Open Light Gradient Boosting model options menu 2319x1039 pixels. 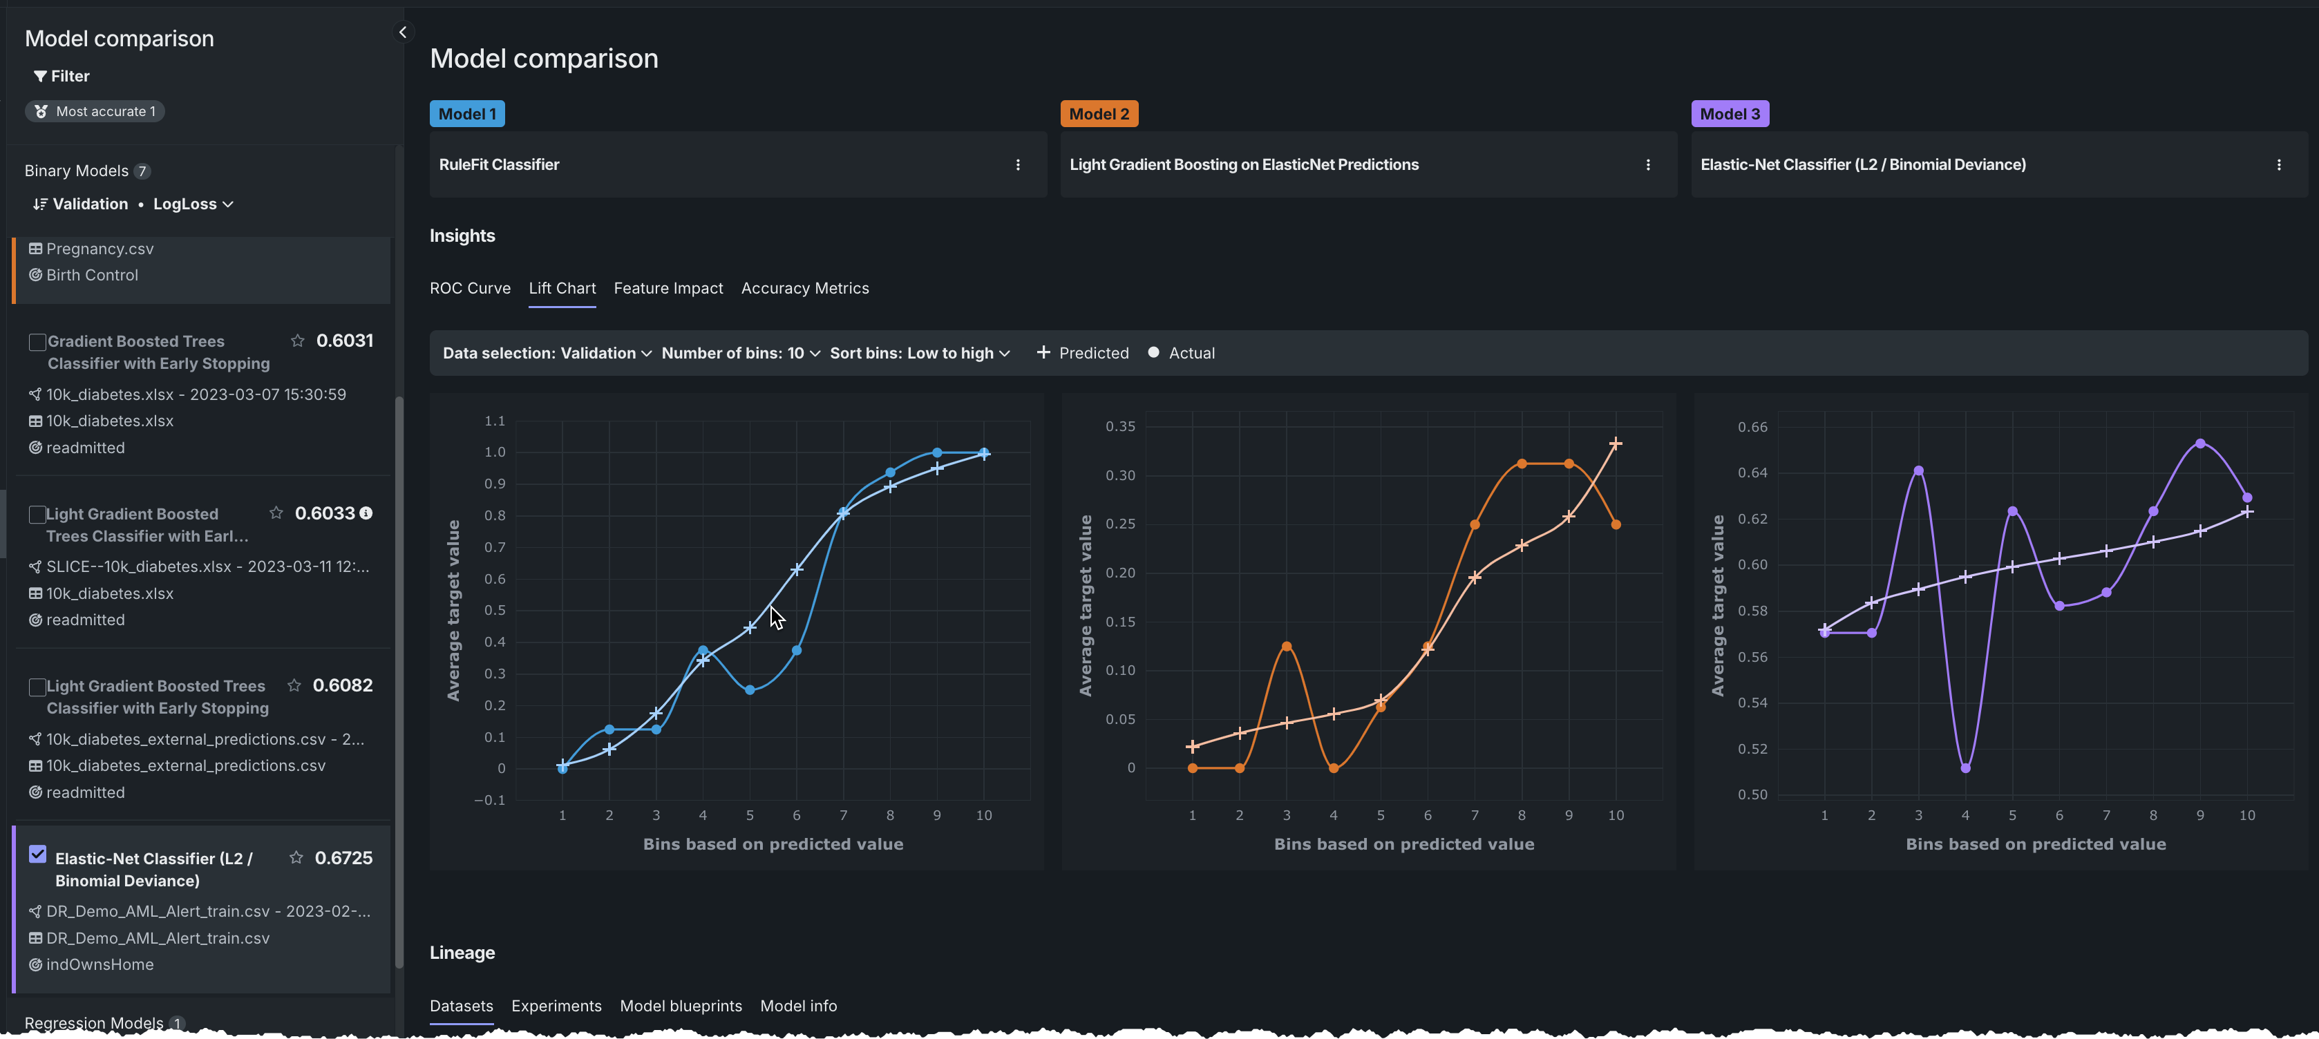pyautogui.click(x=1648, y=165)
